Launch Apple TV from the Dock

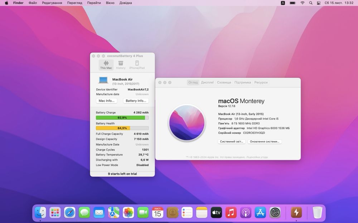[x=216, y=213]
